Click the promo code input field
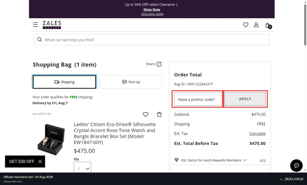Image resolution: width=307 pixels, height=185 pixels. [x=198, y=99]
